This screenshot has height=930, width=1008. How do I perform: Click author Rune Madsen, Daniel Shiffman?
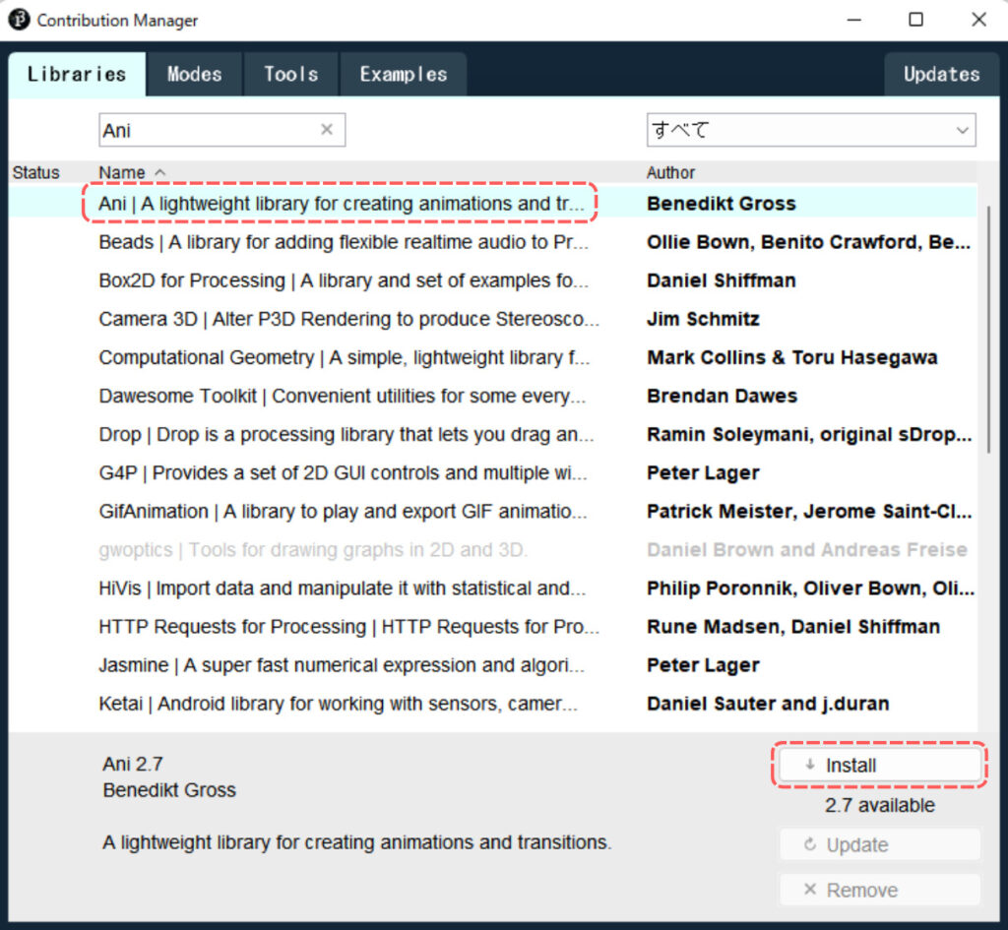tap(793, 627)
